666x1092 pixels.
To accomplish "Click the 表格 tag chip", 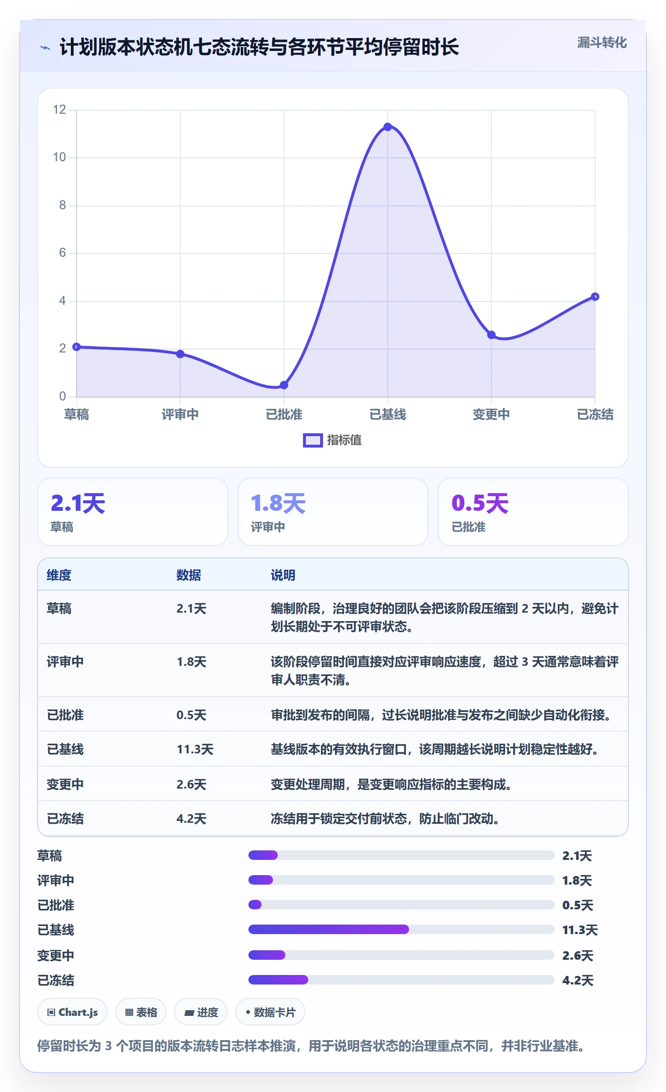I will click(x=141, y=1012).
